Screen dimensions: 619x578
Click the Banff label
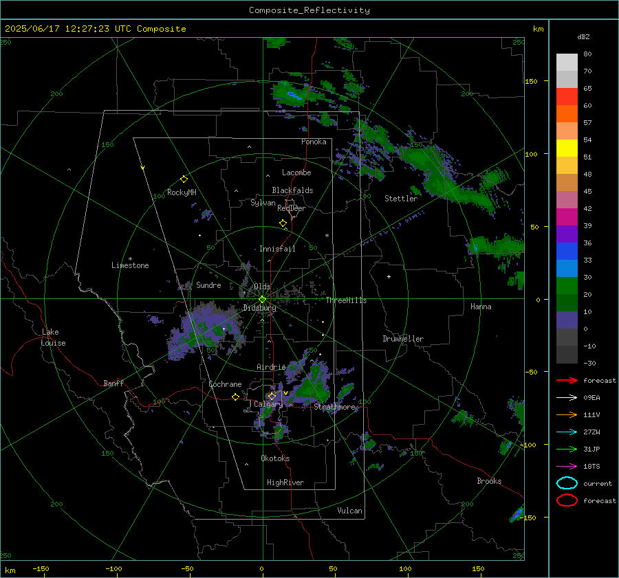point(113,383)
